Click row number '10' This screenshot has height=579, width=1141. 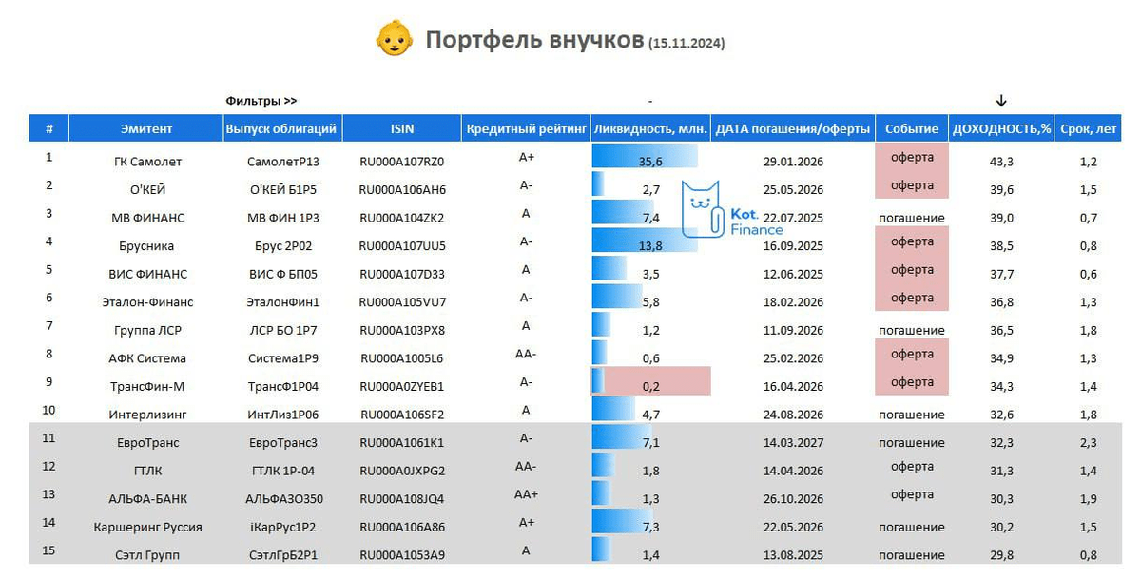click(49, 410)
